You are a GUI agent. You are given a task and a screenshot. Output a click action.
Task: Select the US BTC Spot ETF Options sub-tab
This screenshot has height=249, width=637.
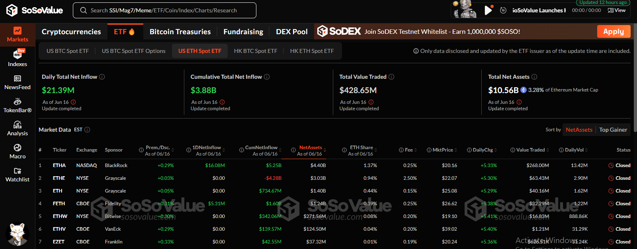click(133, 51)
